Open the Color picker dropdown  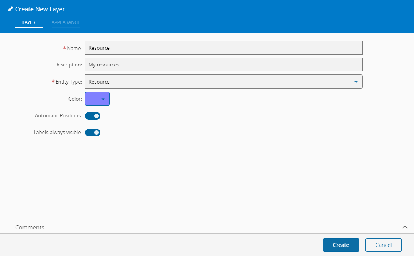coord(98,99)
